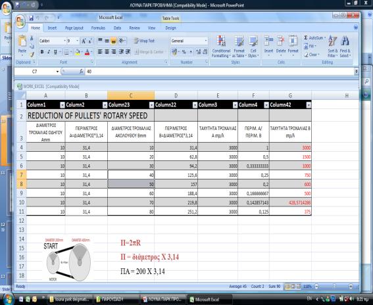Click the Clear eraser button

(311, 55)
